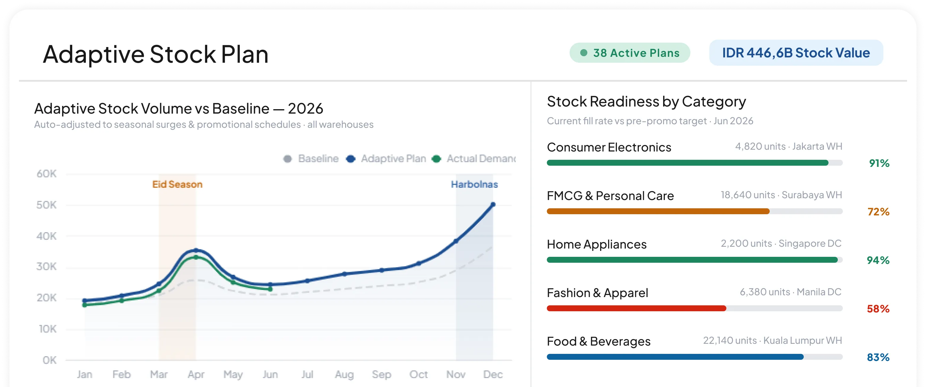Image resolution: width=926 pixels, height=387 pixels.
Task: Select the Consumer Electronics category label
Action: coord(609,147)
